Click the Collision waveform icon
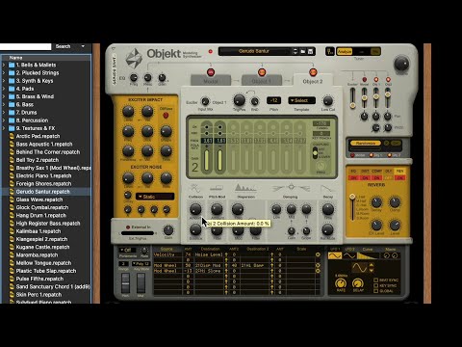Screen dimensions: 462x347 point(194,188)
